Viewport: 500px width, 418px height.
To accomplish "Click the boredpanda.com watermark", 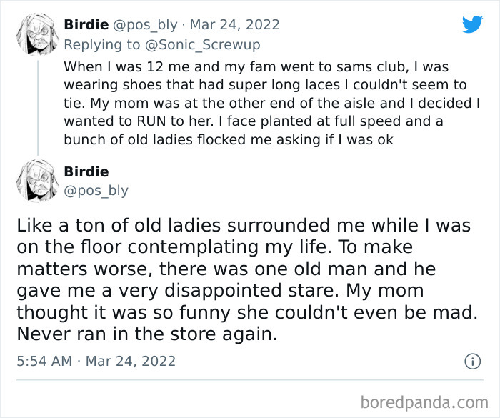I will click(x=430, y=402).
